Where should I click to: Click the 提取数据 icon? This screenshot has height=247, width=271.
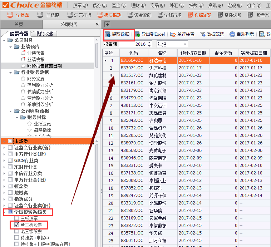[x=108, y=34]
